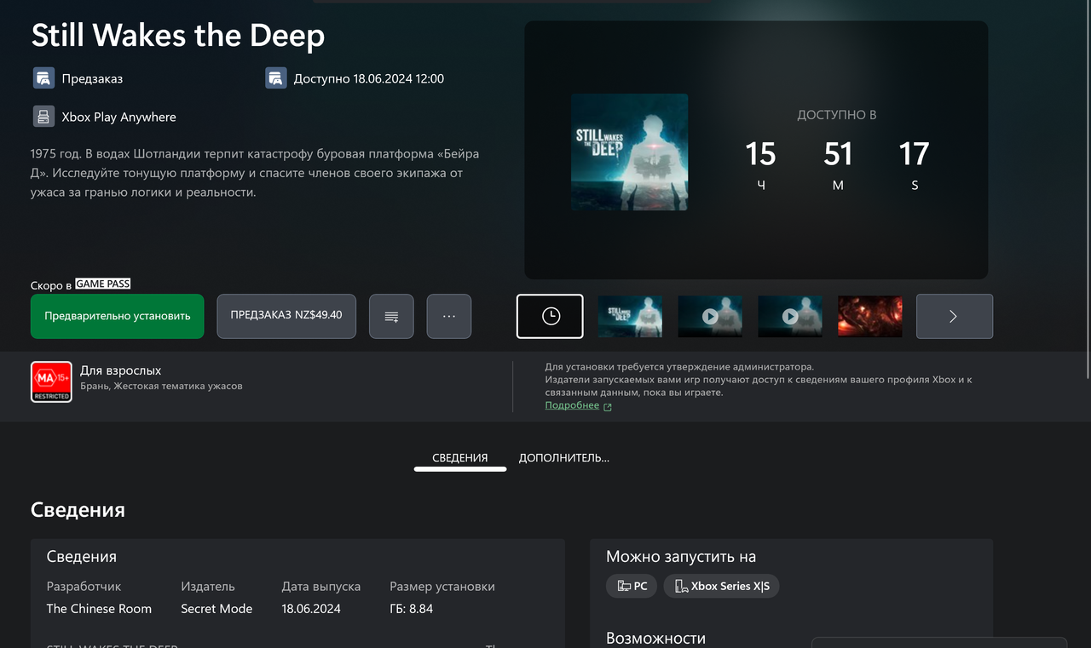Image resolution: width=1091 pixels, height=648 pixels.
Task: Click the 15 hours countdown number
Action: 760,154
